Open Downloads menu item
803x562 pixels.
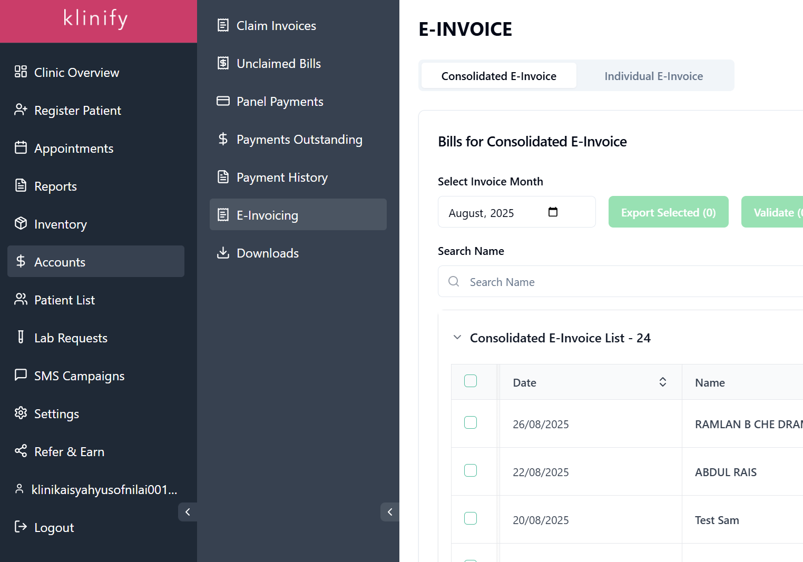[298, 253]
